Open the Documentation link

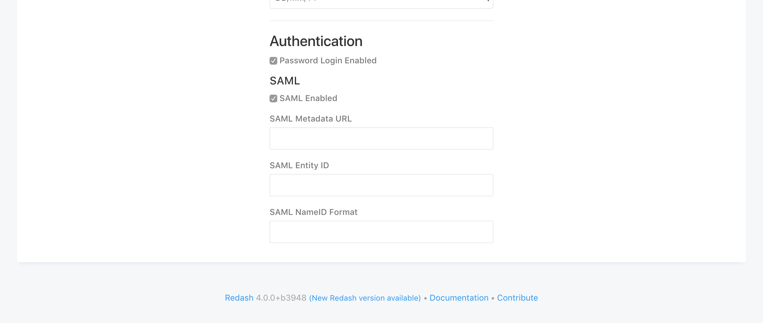(459, 298)
